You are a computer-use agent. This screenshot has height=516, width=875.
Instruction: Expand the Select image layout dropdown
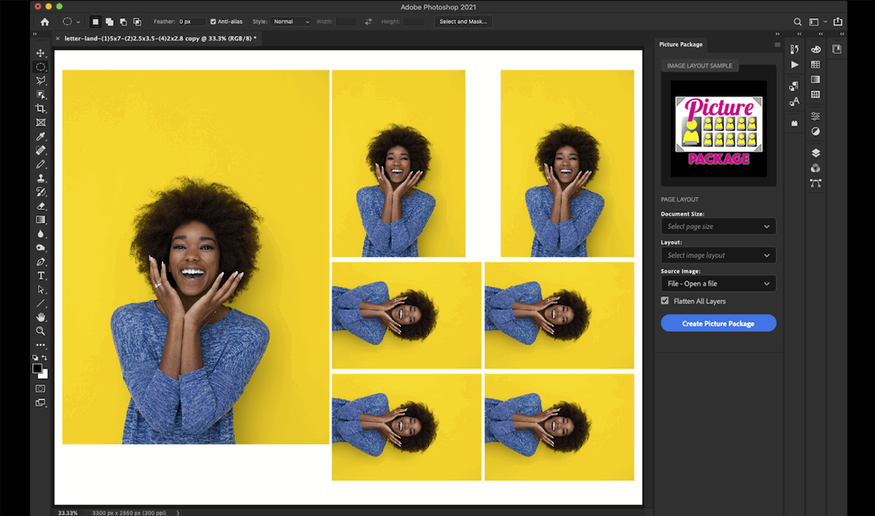tap(718, 255)
